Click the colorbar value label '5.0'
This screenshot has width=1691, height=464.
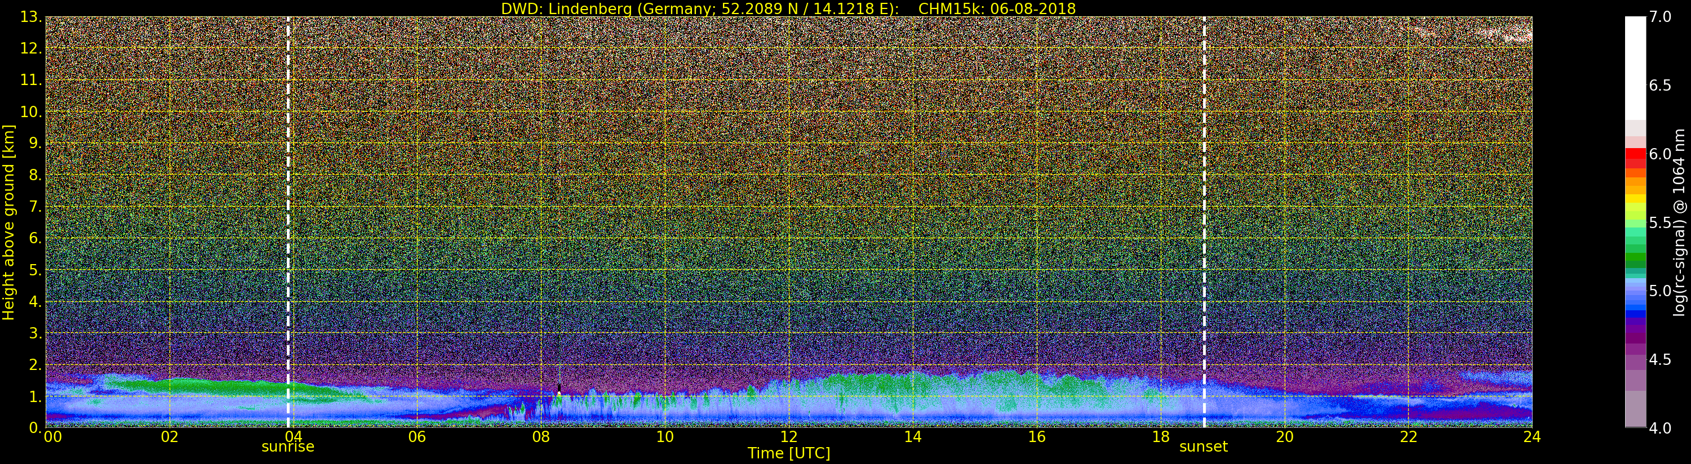click(1660, 291)
